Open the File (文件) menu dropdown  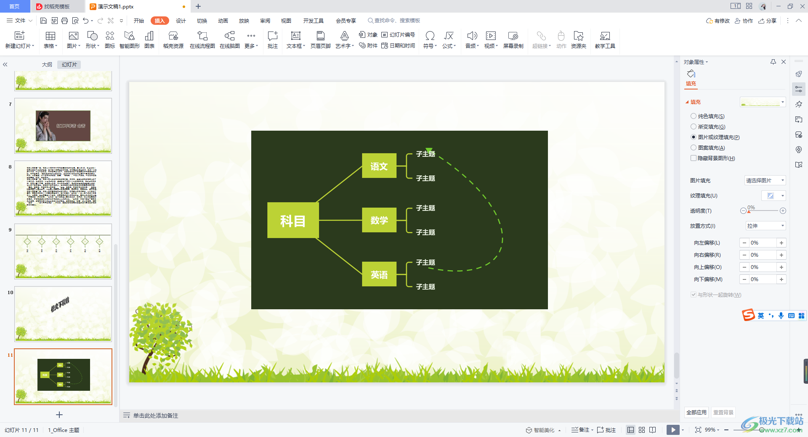pos(19,21)
